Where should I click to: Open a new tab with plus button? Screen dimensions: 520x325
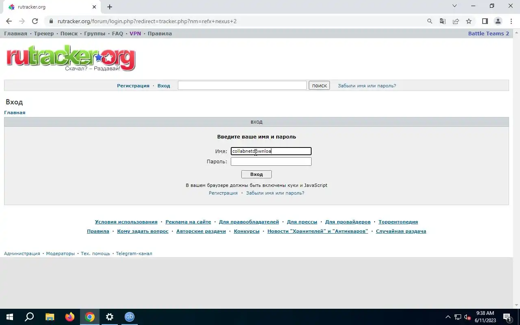tap(110, 7)
